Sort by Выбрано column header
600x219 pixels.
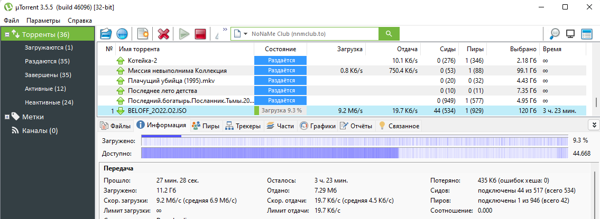click(513, 49)
